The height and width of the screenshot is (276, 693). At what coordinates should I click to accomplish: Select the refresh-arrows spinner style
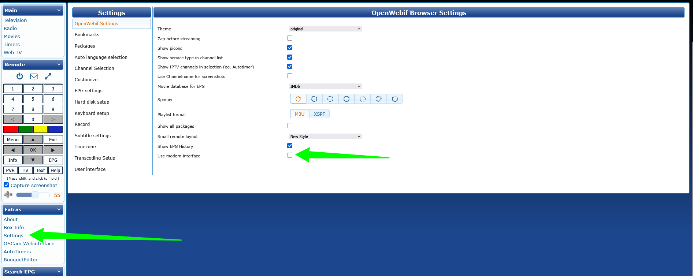[346, 99]
